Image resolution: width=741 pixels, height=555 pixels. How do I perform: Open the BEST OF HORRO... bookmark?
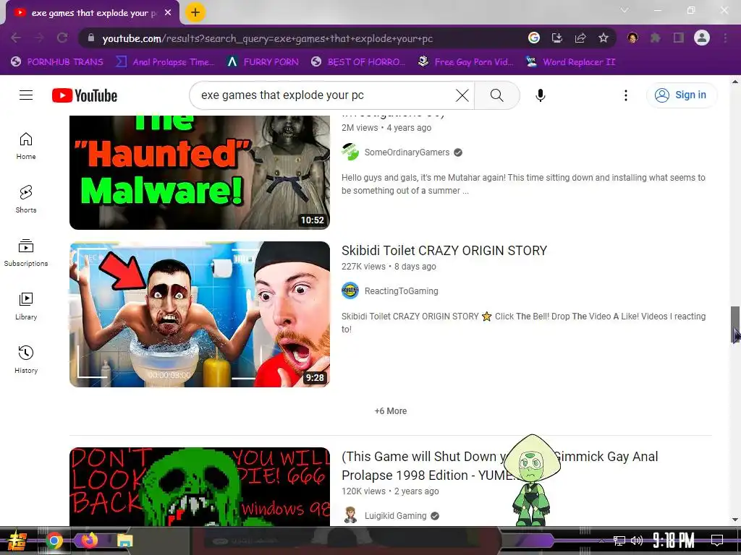pyautogui.click(x=359, y=62)
